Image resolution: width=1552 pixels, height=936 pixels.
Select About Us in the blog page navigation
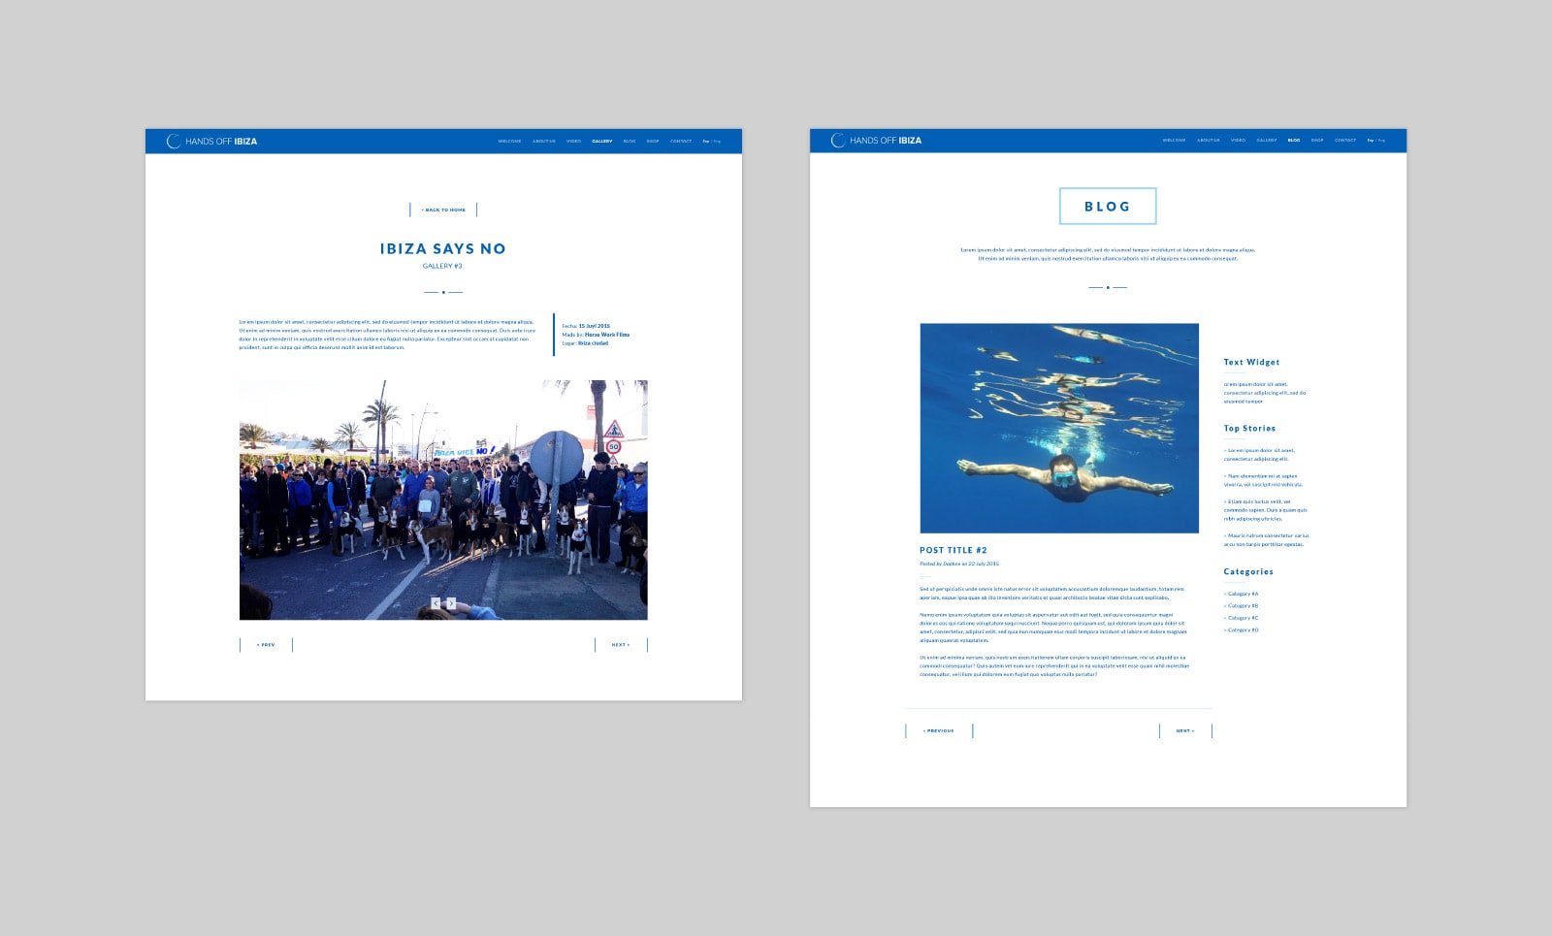1208,141
